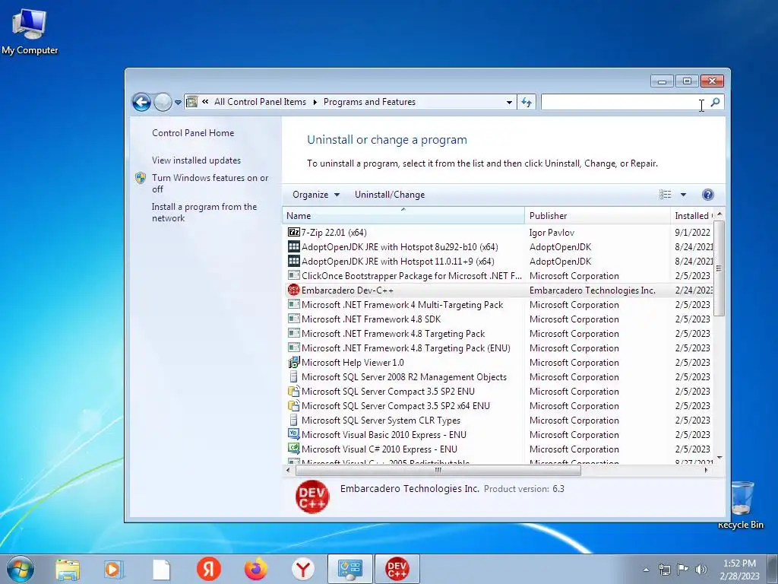Click the vertical scrollbar down arrow
Screen dimensions: 778x584
click(719, 458)
